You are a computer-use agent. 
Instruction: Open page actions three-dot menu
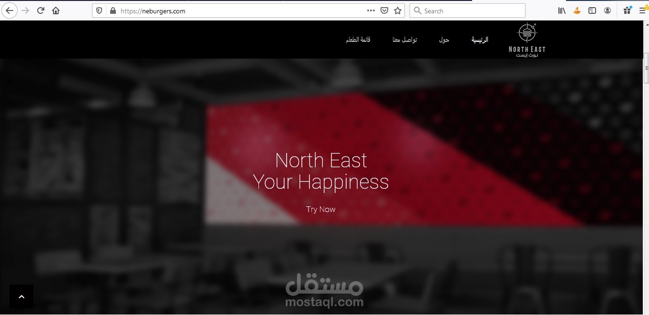(x=371, y=10)
